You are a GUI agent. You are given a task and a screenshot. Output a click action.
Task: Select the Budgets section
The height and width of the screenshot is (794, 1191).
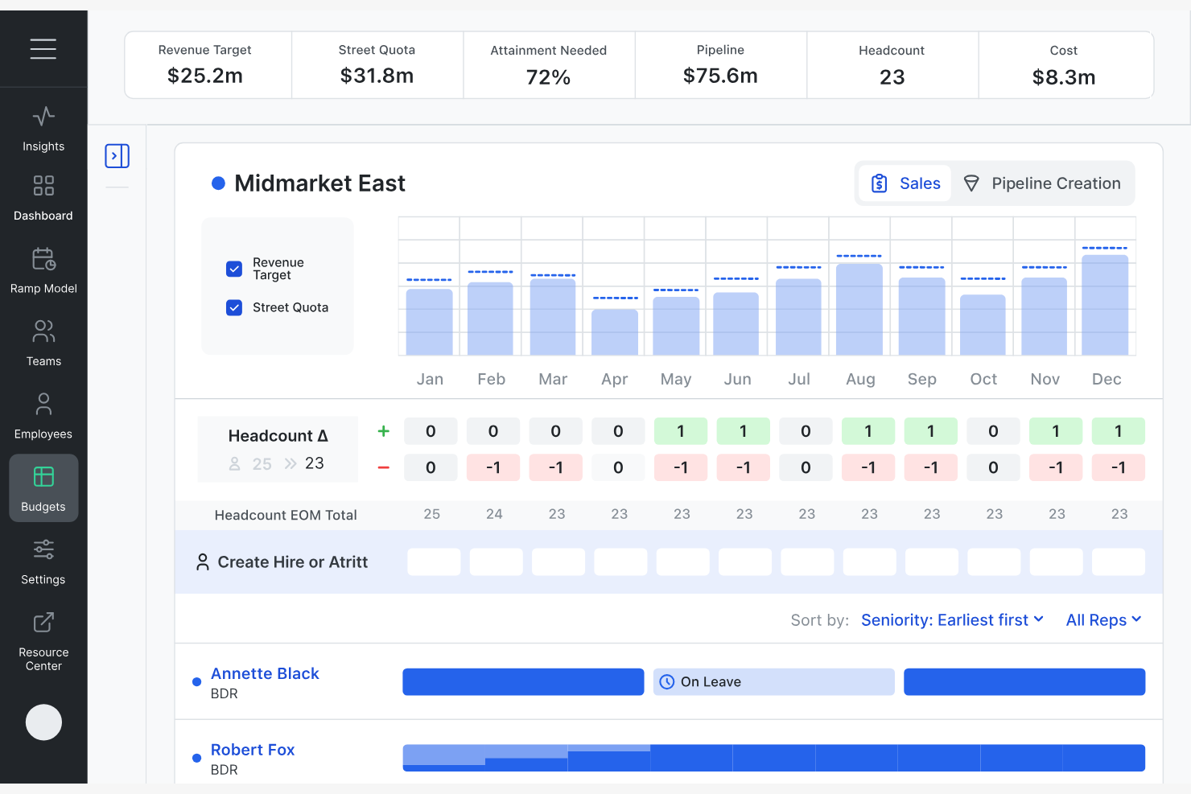pyautogui.click(x=43, y=488)
